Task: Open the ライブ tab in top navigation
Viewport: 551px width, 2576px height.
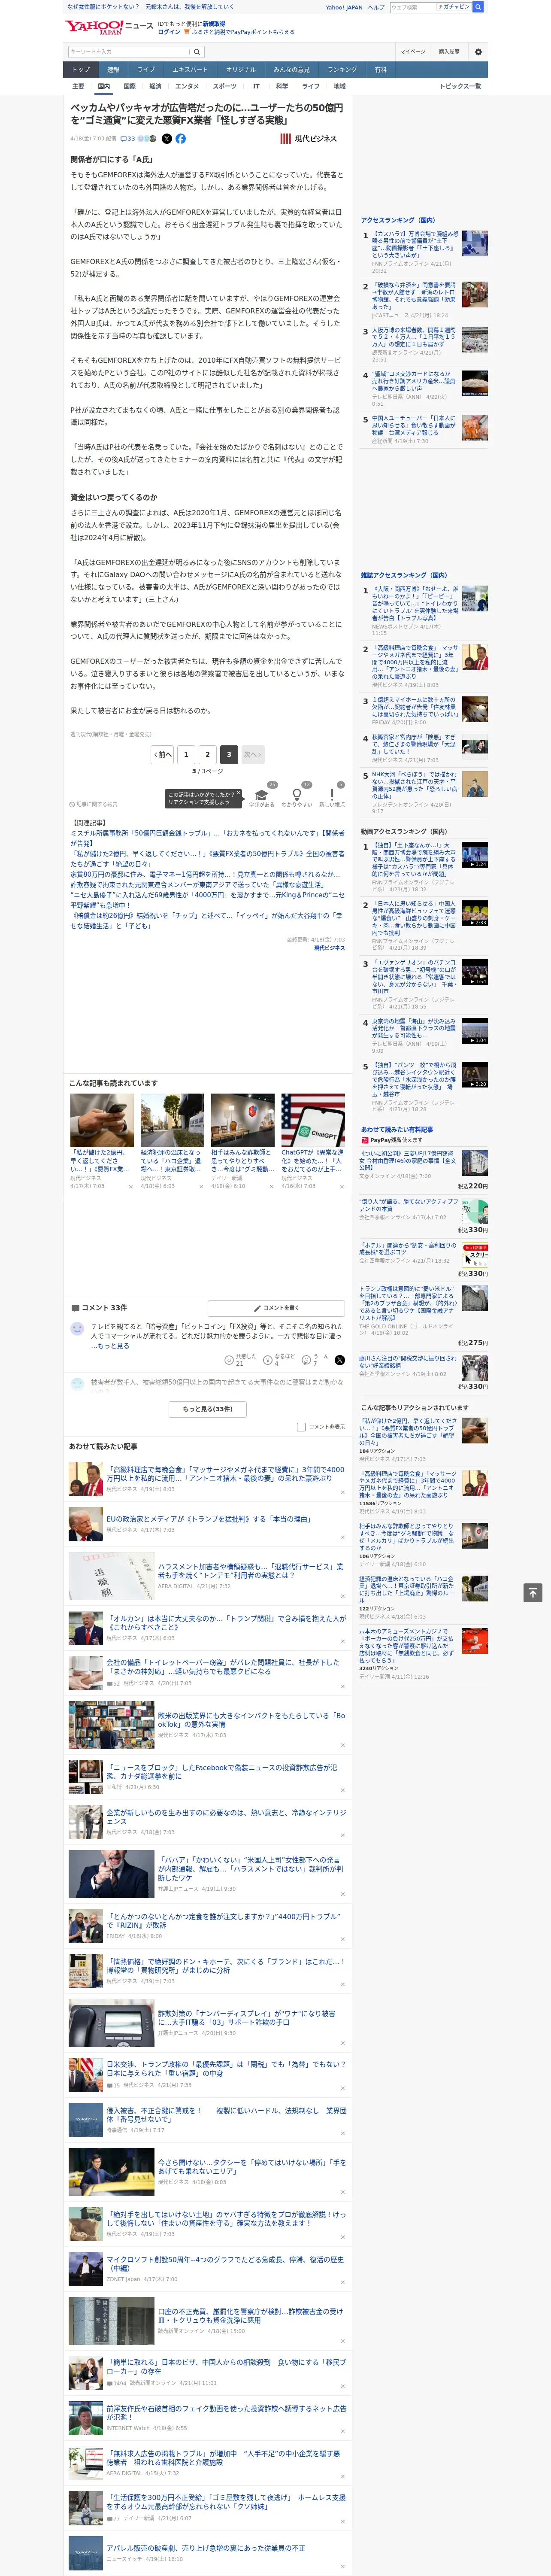Action: click(146, 70)
